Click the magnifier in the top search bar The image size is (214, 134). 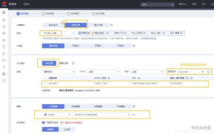172,4
